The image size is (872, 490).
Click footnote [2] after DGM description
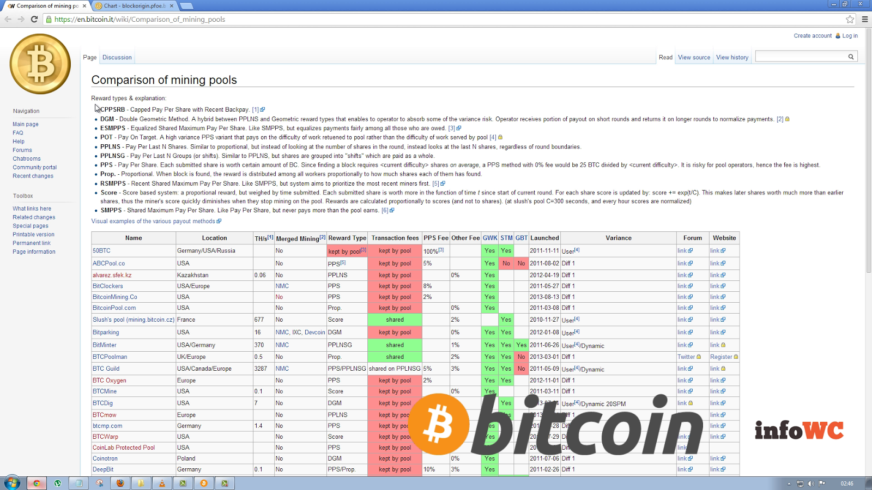[x=780, y=119]
